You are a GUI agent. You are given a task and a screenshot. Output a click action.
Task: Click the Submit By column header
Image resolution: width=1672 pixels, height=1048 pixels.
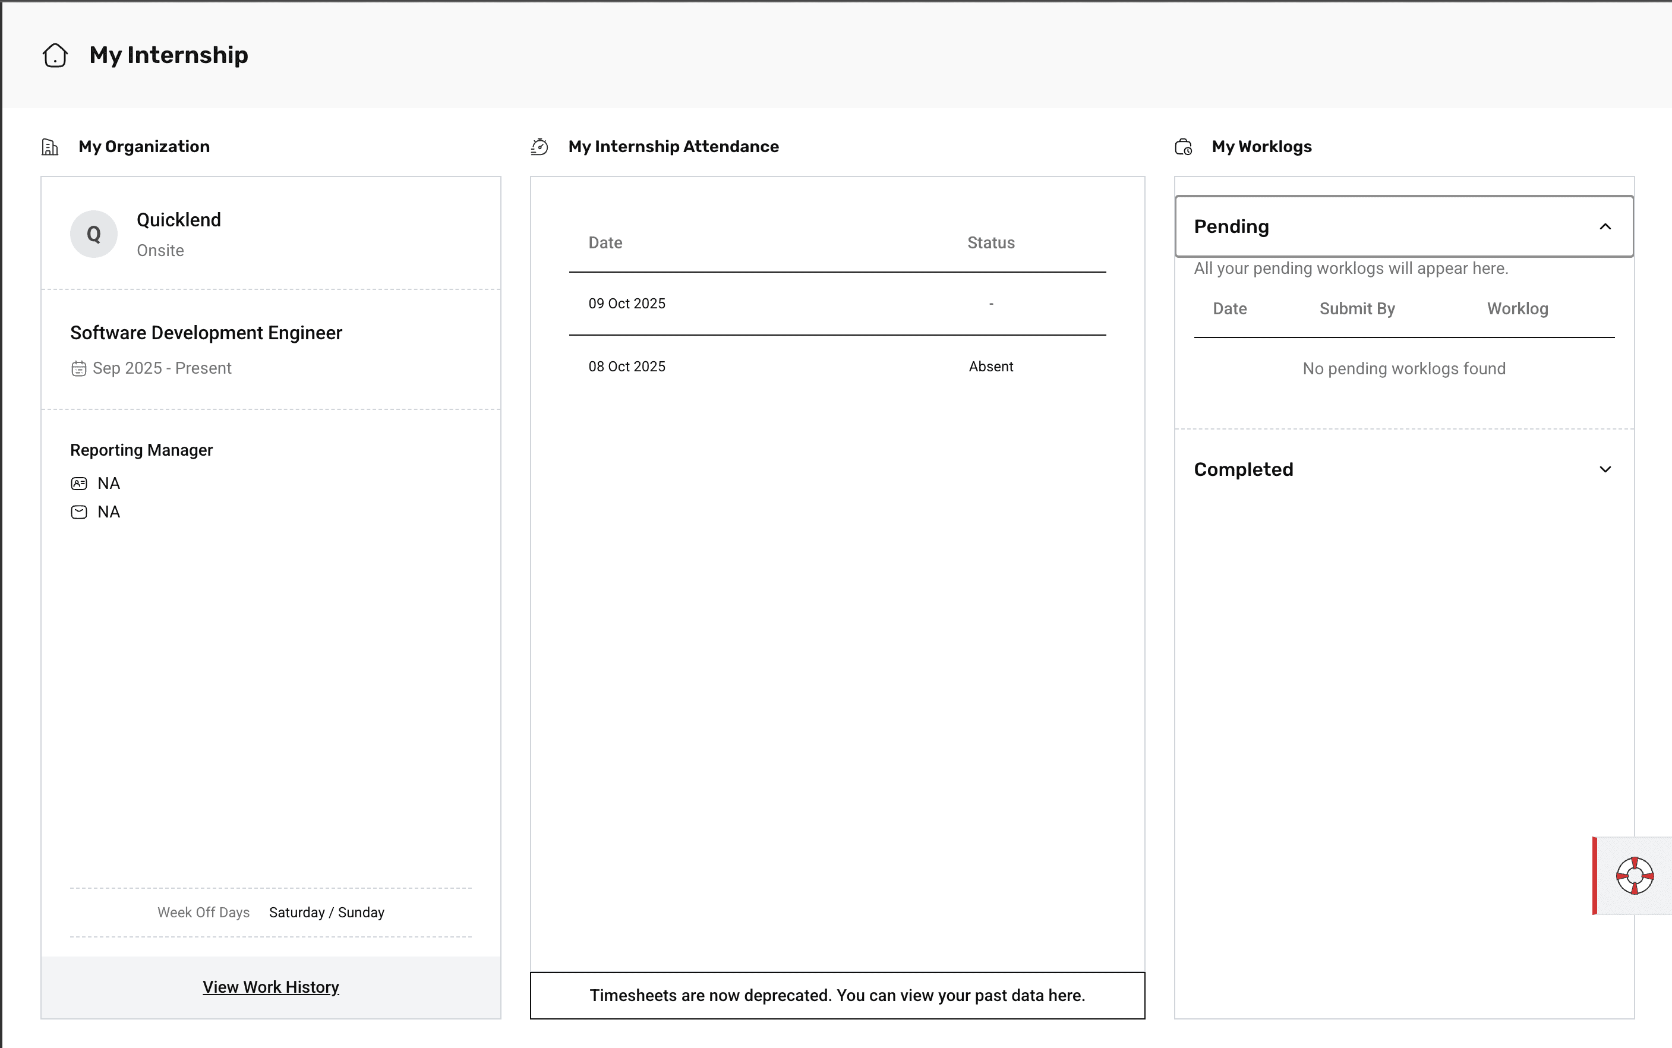pos(1356,309)
